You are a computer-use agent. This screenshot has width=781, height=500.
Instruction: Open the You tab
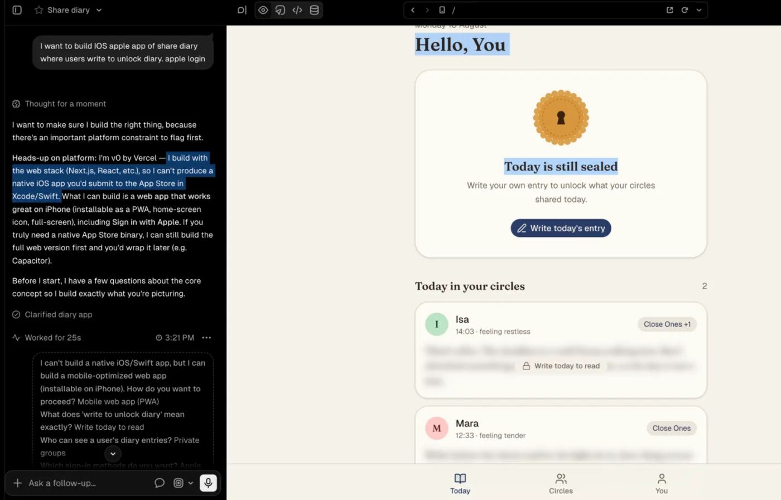[662, 483]
